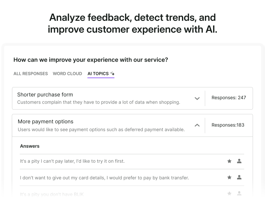Click the "Answers" section heading
265x198 pixels.
[x=30, y=146]
